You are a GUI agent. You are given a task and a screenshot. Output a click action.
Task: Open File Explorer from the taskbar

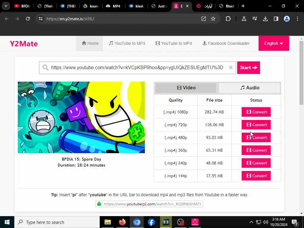[x=107, y=222]
